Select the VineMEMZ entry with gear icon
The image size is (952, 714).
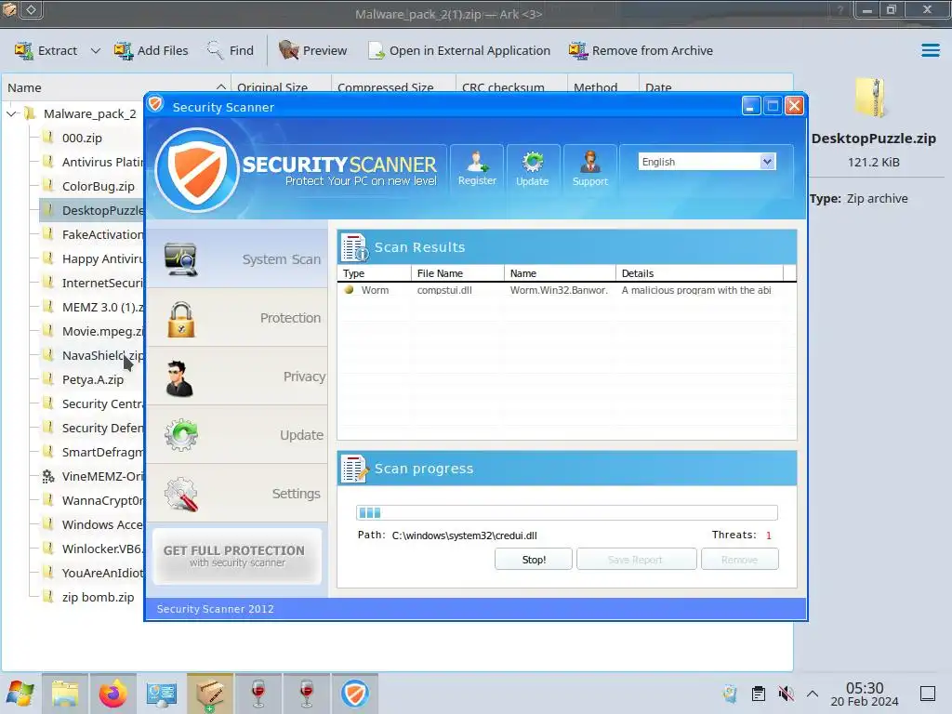pyautogui.click(x=91, y=476)
